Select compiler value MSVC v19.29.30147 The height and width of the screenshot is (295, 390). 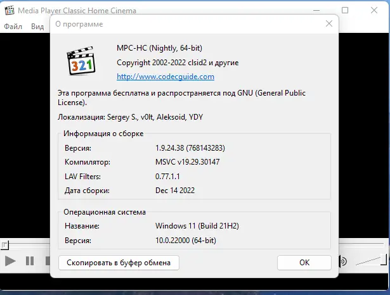point(187,162)
